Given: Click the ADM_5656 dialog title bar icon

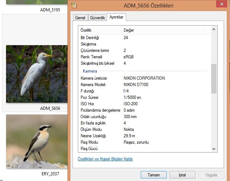Looking at the screenshot, I should (74, 5).
